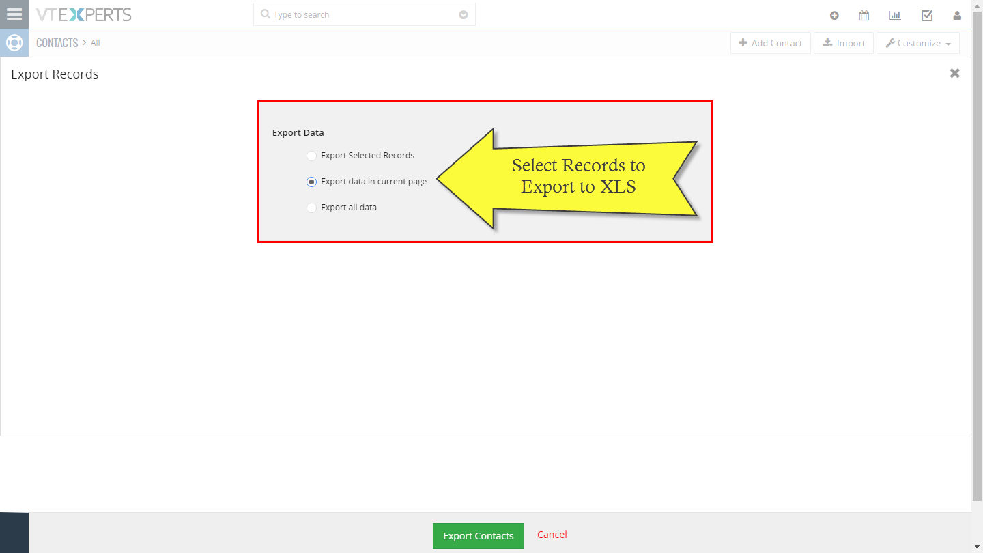Open the calendar icon in header
The image size is (983, 553).
click(864, 15)
